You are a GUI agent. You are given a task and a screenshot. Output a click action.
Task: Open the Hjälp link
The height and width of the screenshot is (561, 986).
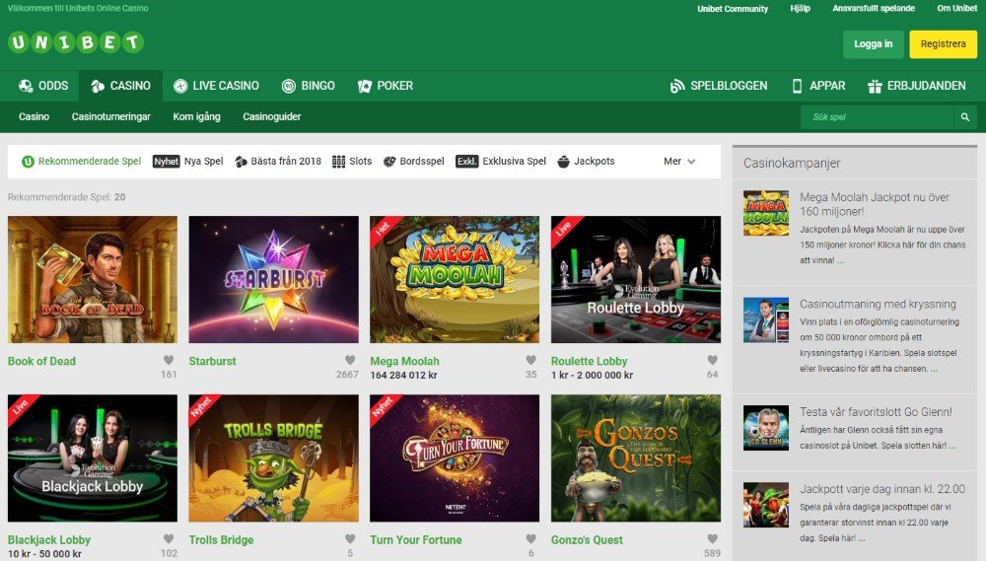(x=800, y=8)
